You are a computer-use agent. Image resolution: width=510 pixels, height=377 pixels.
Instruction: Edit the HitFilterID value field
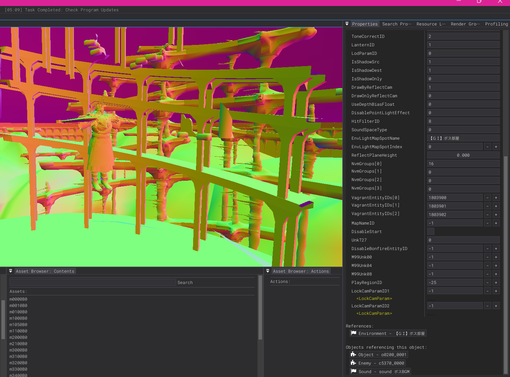(x=463, y=121)
